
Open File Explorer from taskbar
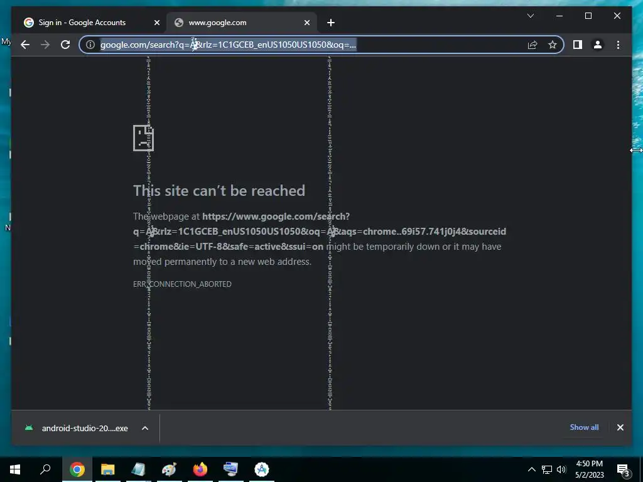[107, 469]
